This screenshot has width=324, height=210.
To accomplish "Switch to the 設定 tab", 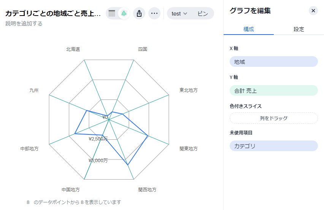I will click(299, 29).
